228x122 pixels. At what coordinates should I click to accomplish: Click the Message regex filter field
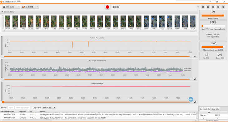click(22, 108)
